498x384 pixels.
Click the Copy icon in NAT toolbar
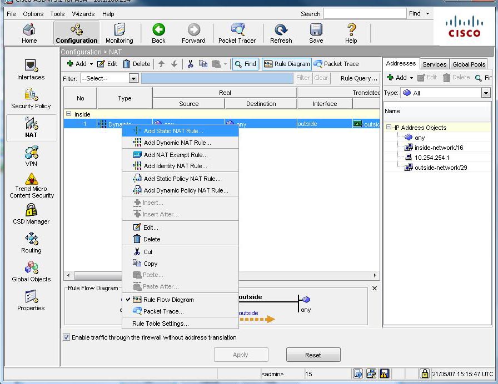(x=203, y=64)
